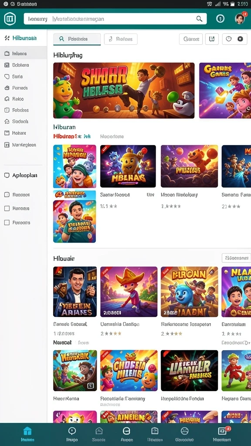Check the Reoneee checkbox

tap(7, 195)
